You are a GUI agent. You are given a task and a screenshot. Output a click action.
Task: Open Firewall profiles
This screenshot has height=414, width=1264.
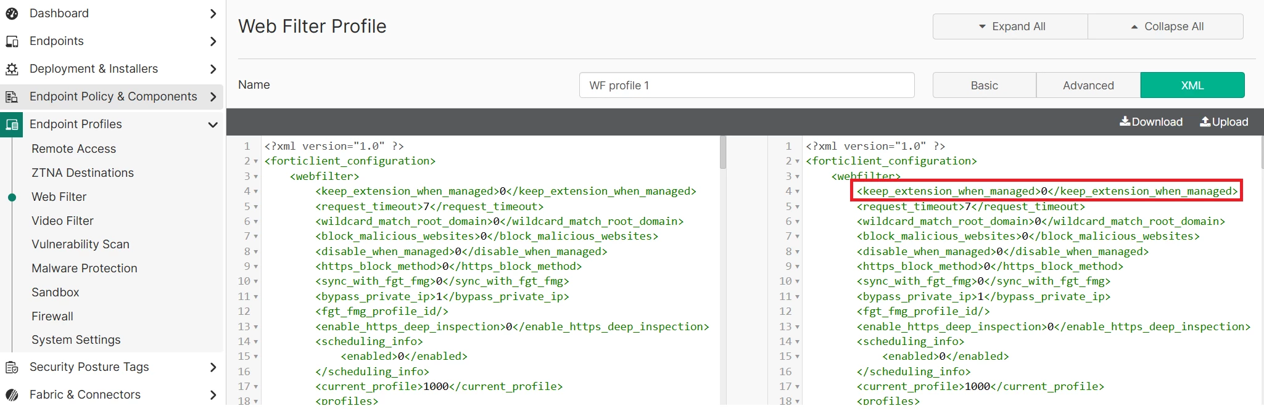point(52,317)
